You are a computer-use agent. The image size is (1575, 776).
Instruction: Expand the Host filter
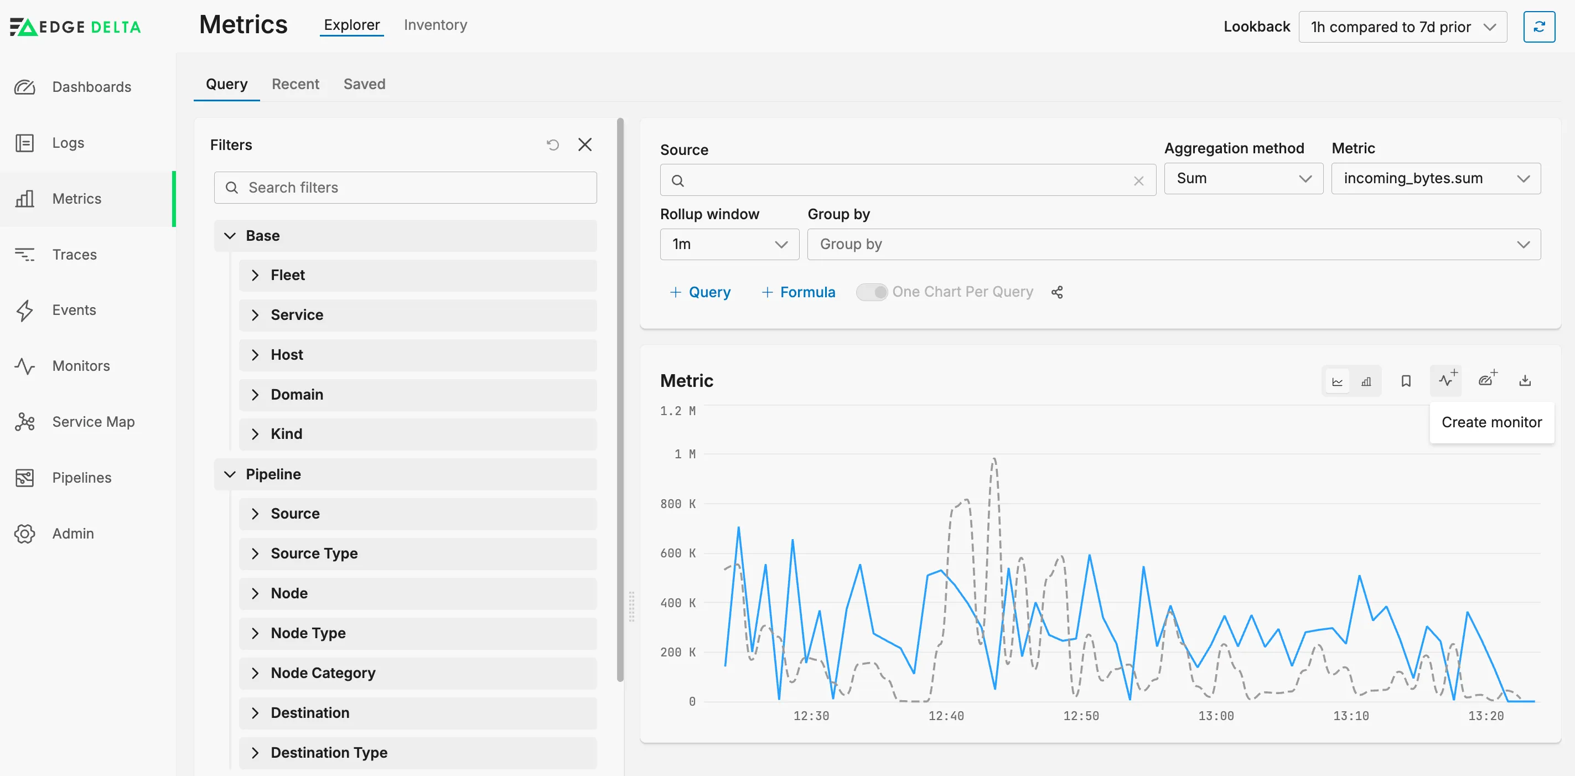[418, 355]
